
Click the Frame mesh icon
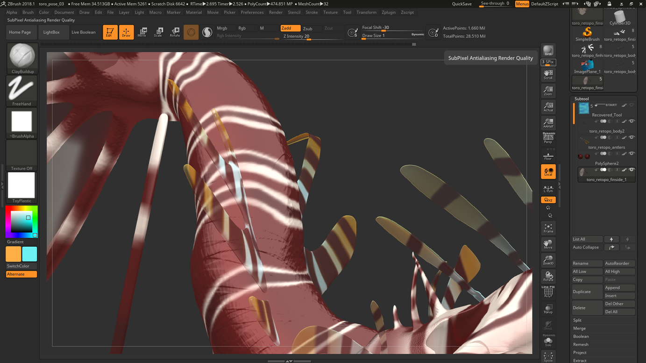click(548, 228)
